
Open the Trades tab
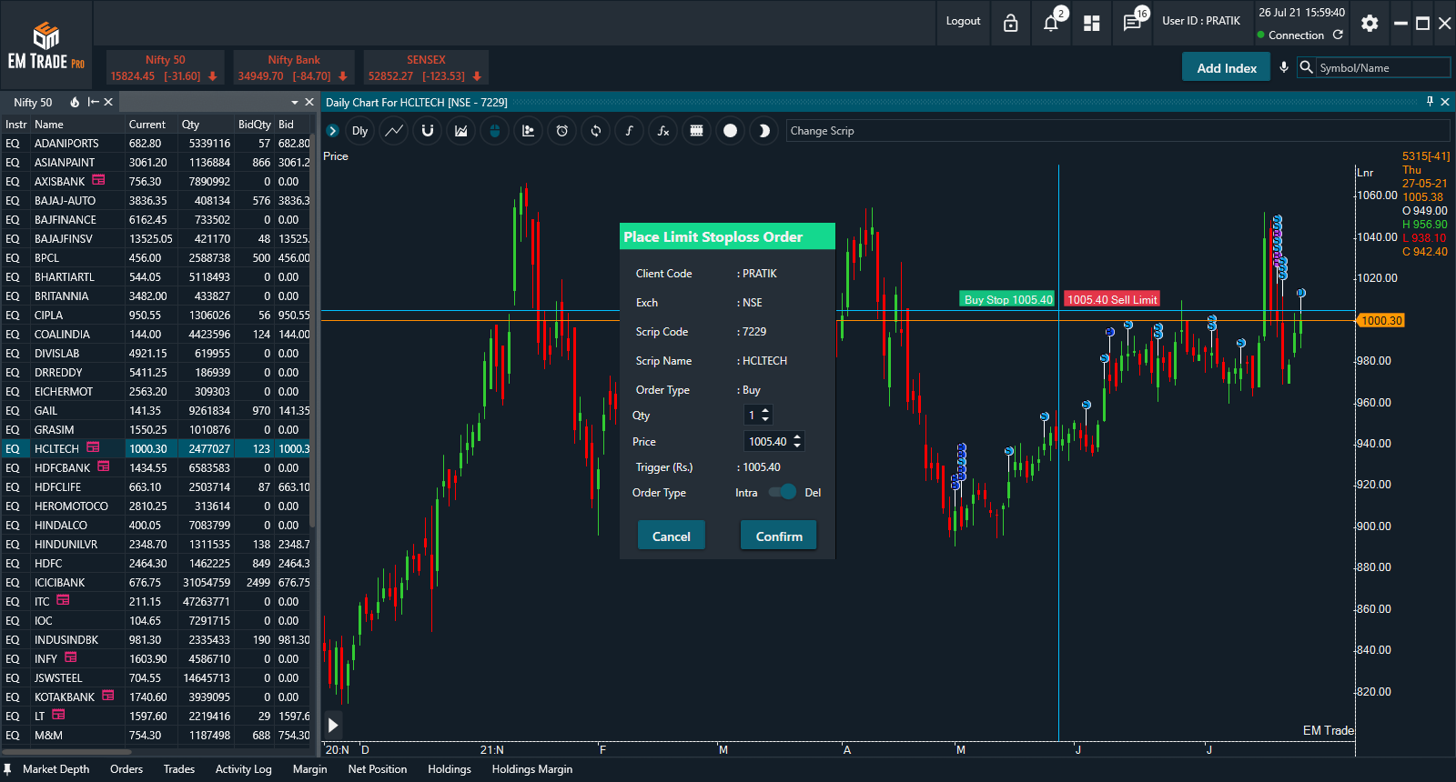tap(179, 769)
